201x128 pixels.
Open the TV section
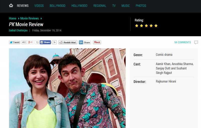114,6
